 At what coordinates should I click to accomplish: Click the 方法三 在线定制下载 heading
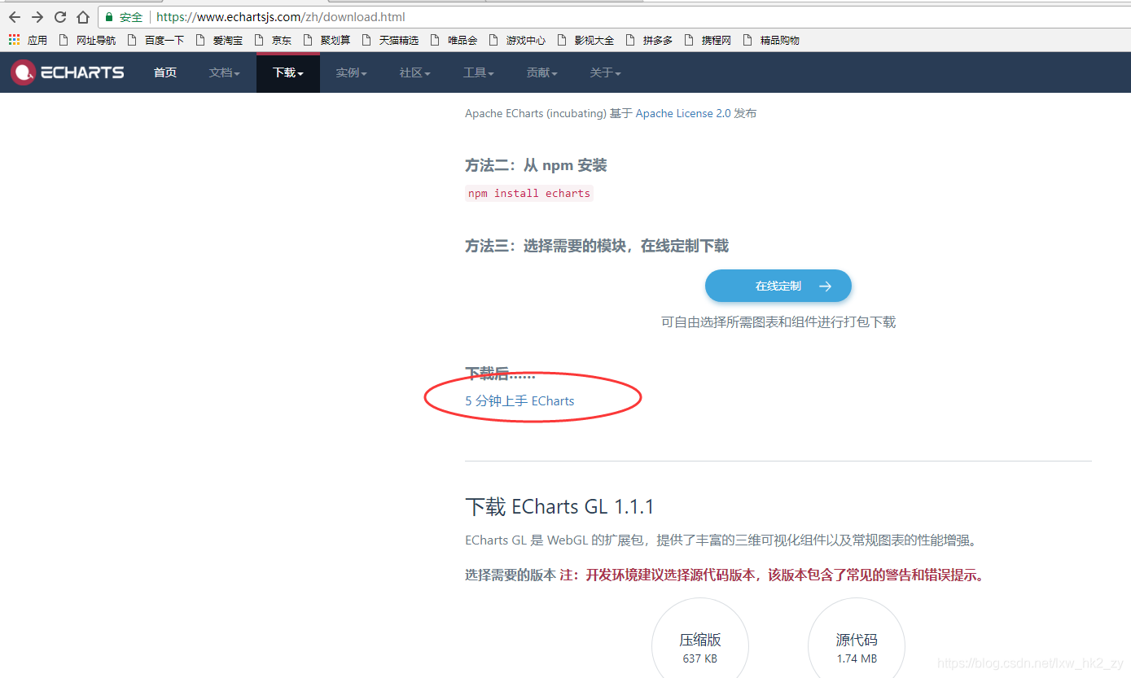click(x=597, y=245)
